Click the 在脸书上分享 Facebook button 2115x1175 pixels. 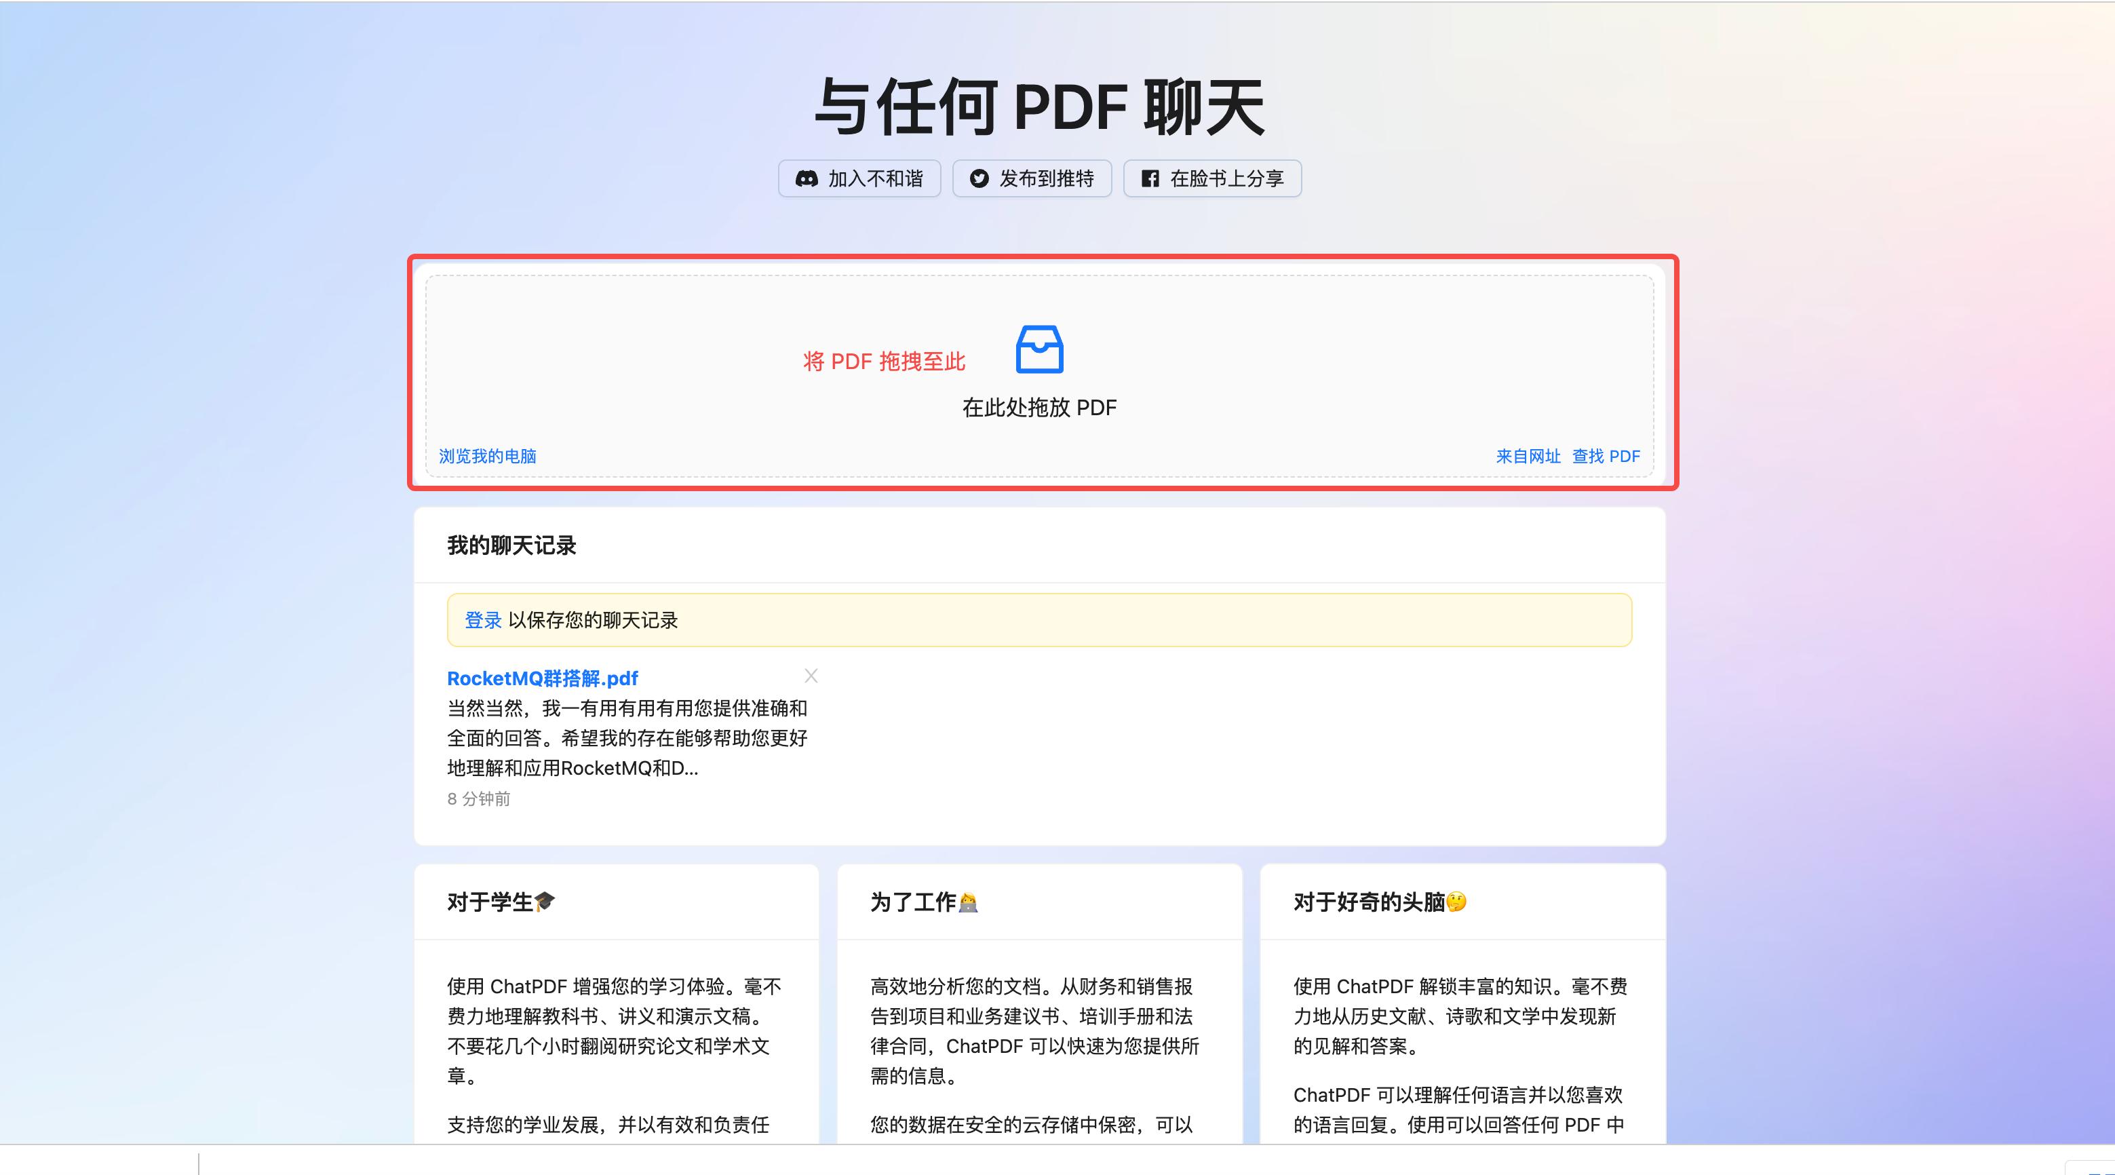click(1212, 178)
